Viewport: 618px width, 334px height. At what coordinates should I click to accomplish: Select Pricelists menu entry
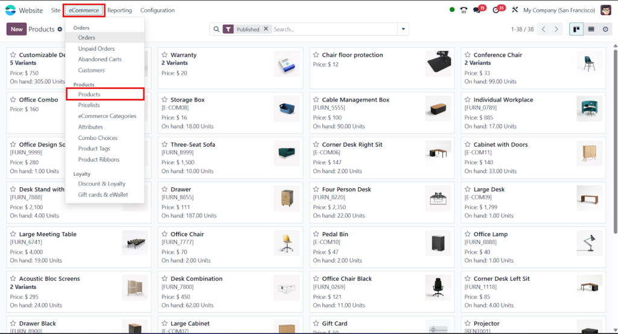pos(105,105)
